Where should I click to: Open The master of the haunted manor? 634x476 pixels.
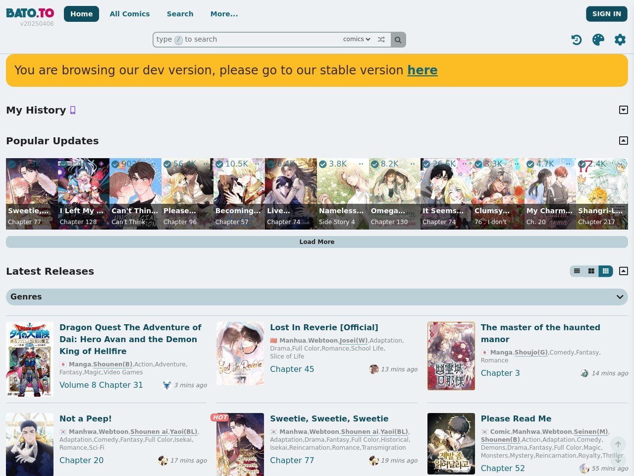(x=540, y=333)
